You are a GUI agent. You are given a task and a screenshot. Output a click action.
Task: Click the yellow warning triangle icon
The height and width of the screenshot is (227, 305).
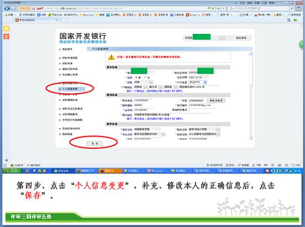(x=111, y=57)
